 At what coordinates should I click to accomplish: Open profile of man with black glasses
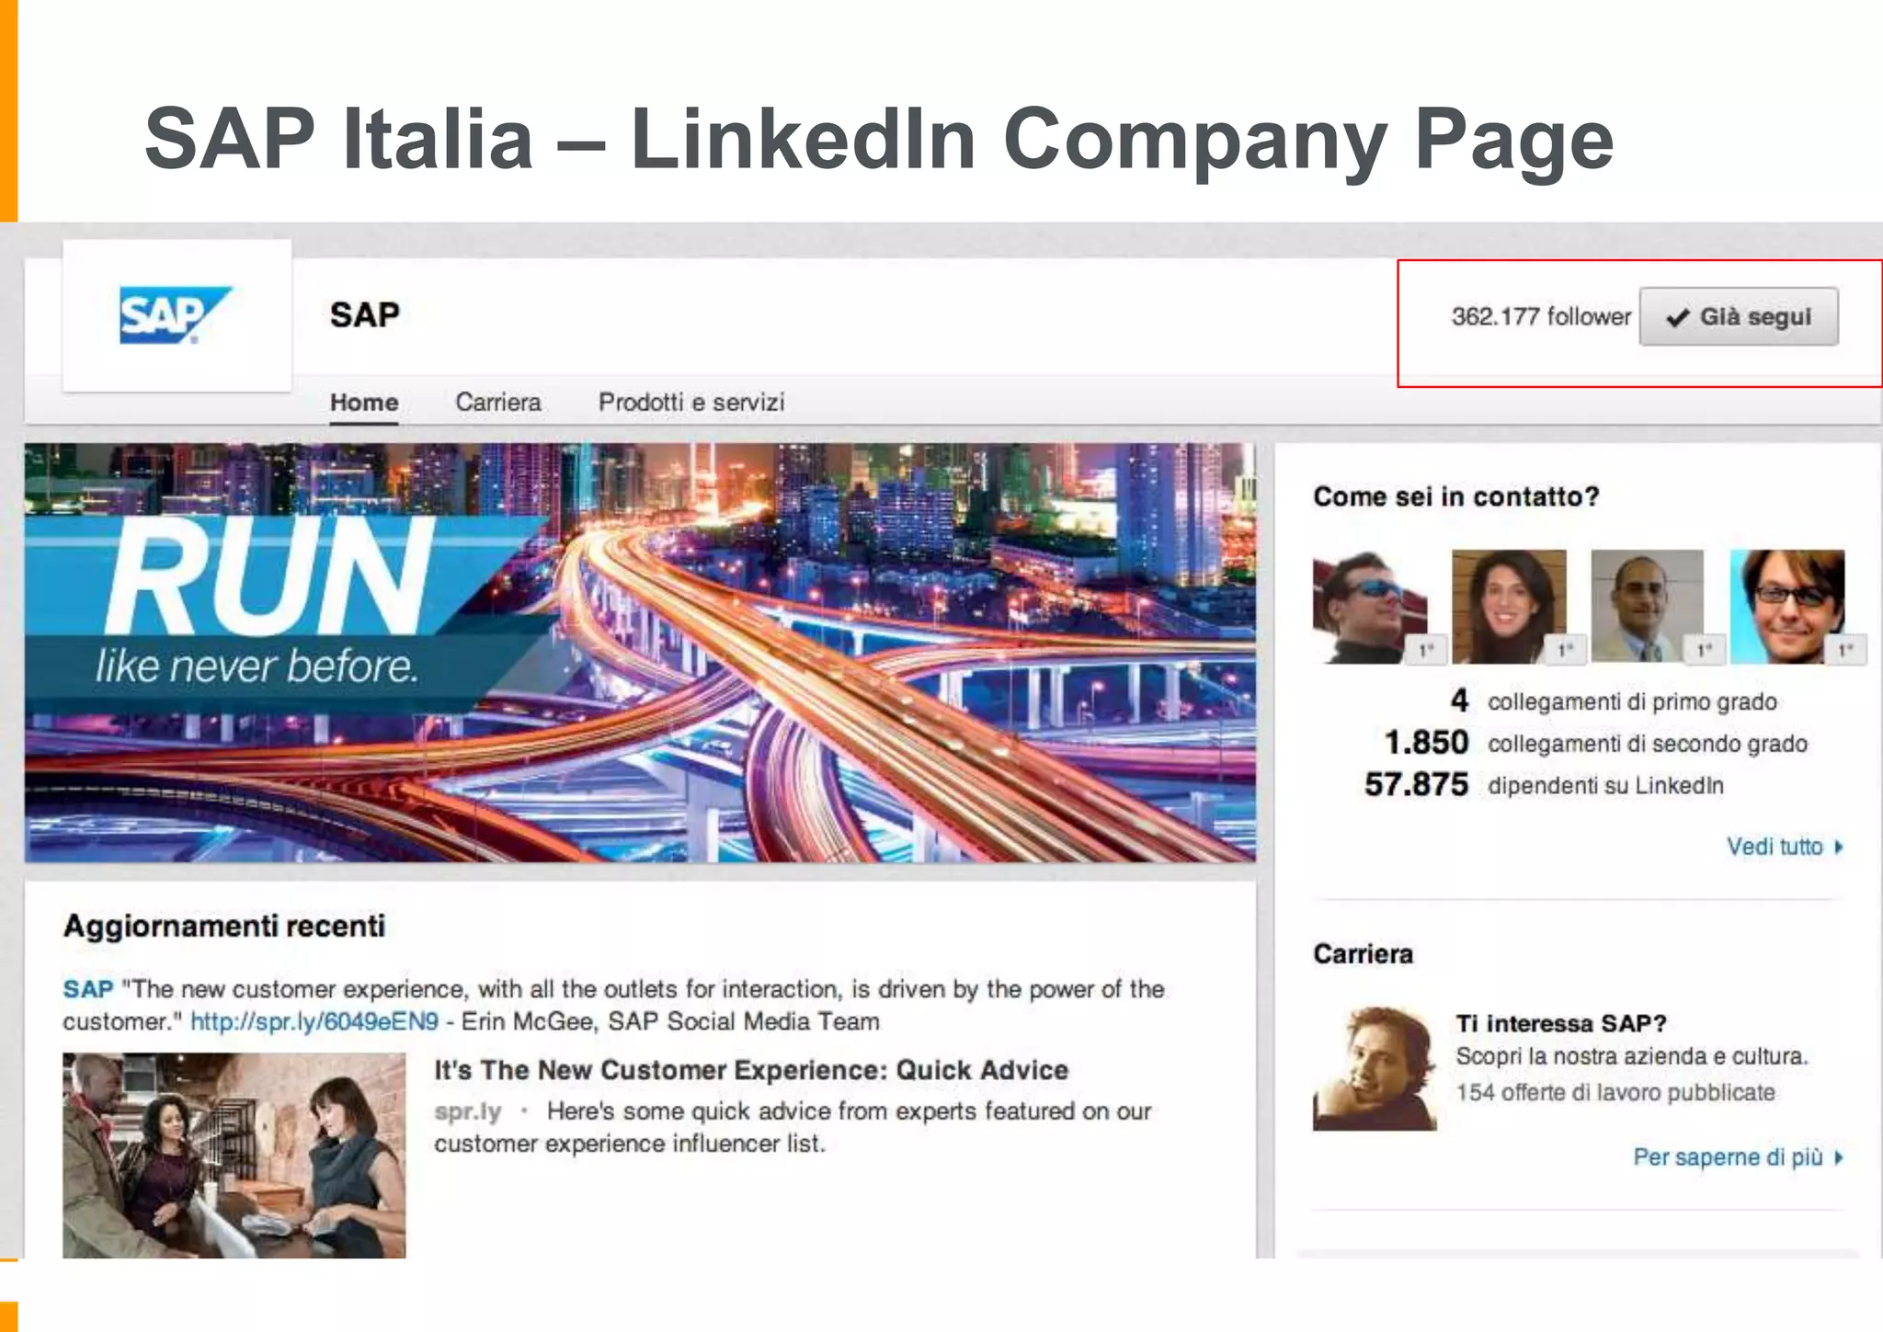[1787, 607]
